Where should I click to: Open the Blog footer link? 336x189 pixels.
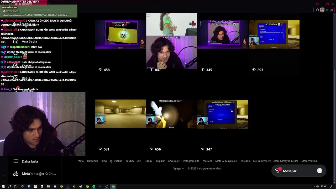click(x=104, y=161)
